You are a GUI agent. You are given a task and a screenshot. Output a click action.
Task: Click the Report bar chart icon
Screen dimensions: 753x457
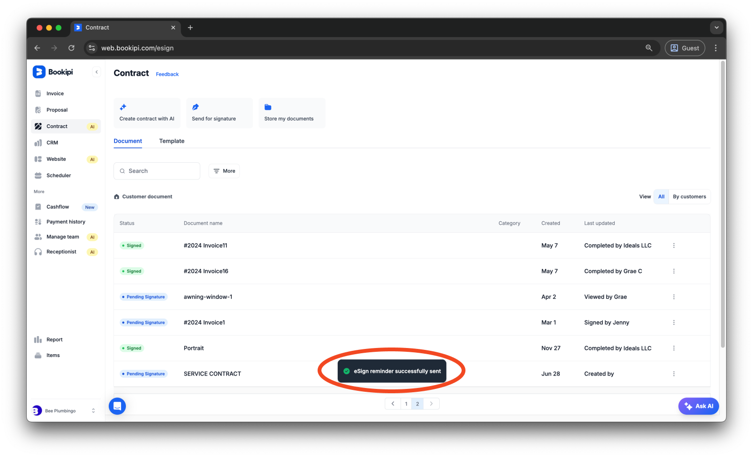pyautogui.click(x=38, y=340)
